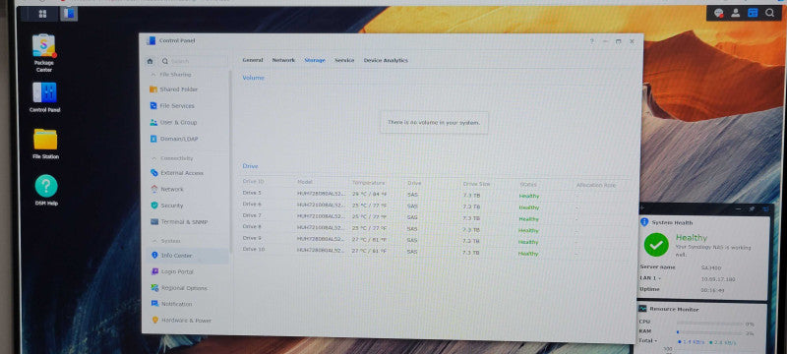Click the Temperature column header
Image resolution: width=787 pixels, height=354 pixels.
coord(368,183)
